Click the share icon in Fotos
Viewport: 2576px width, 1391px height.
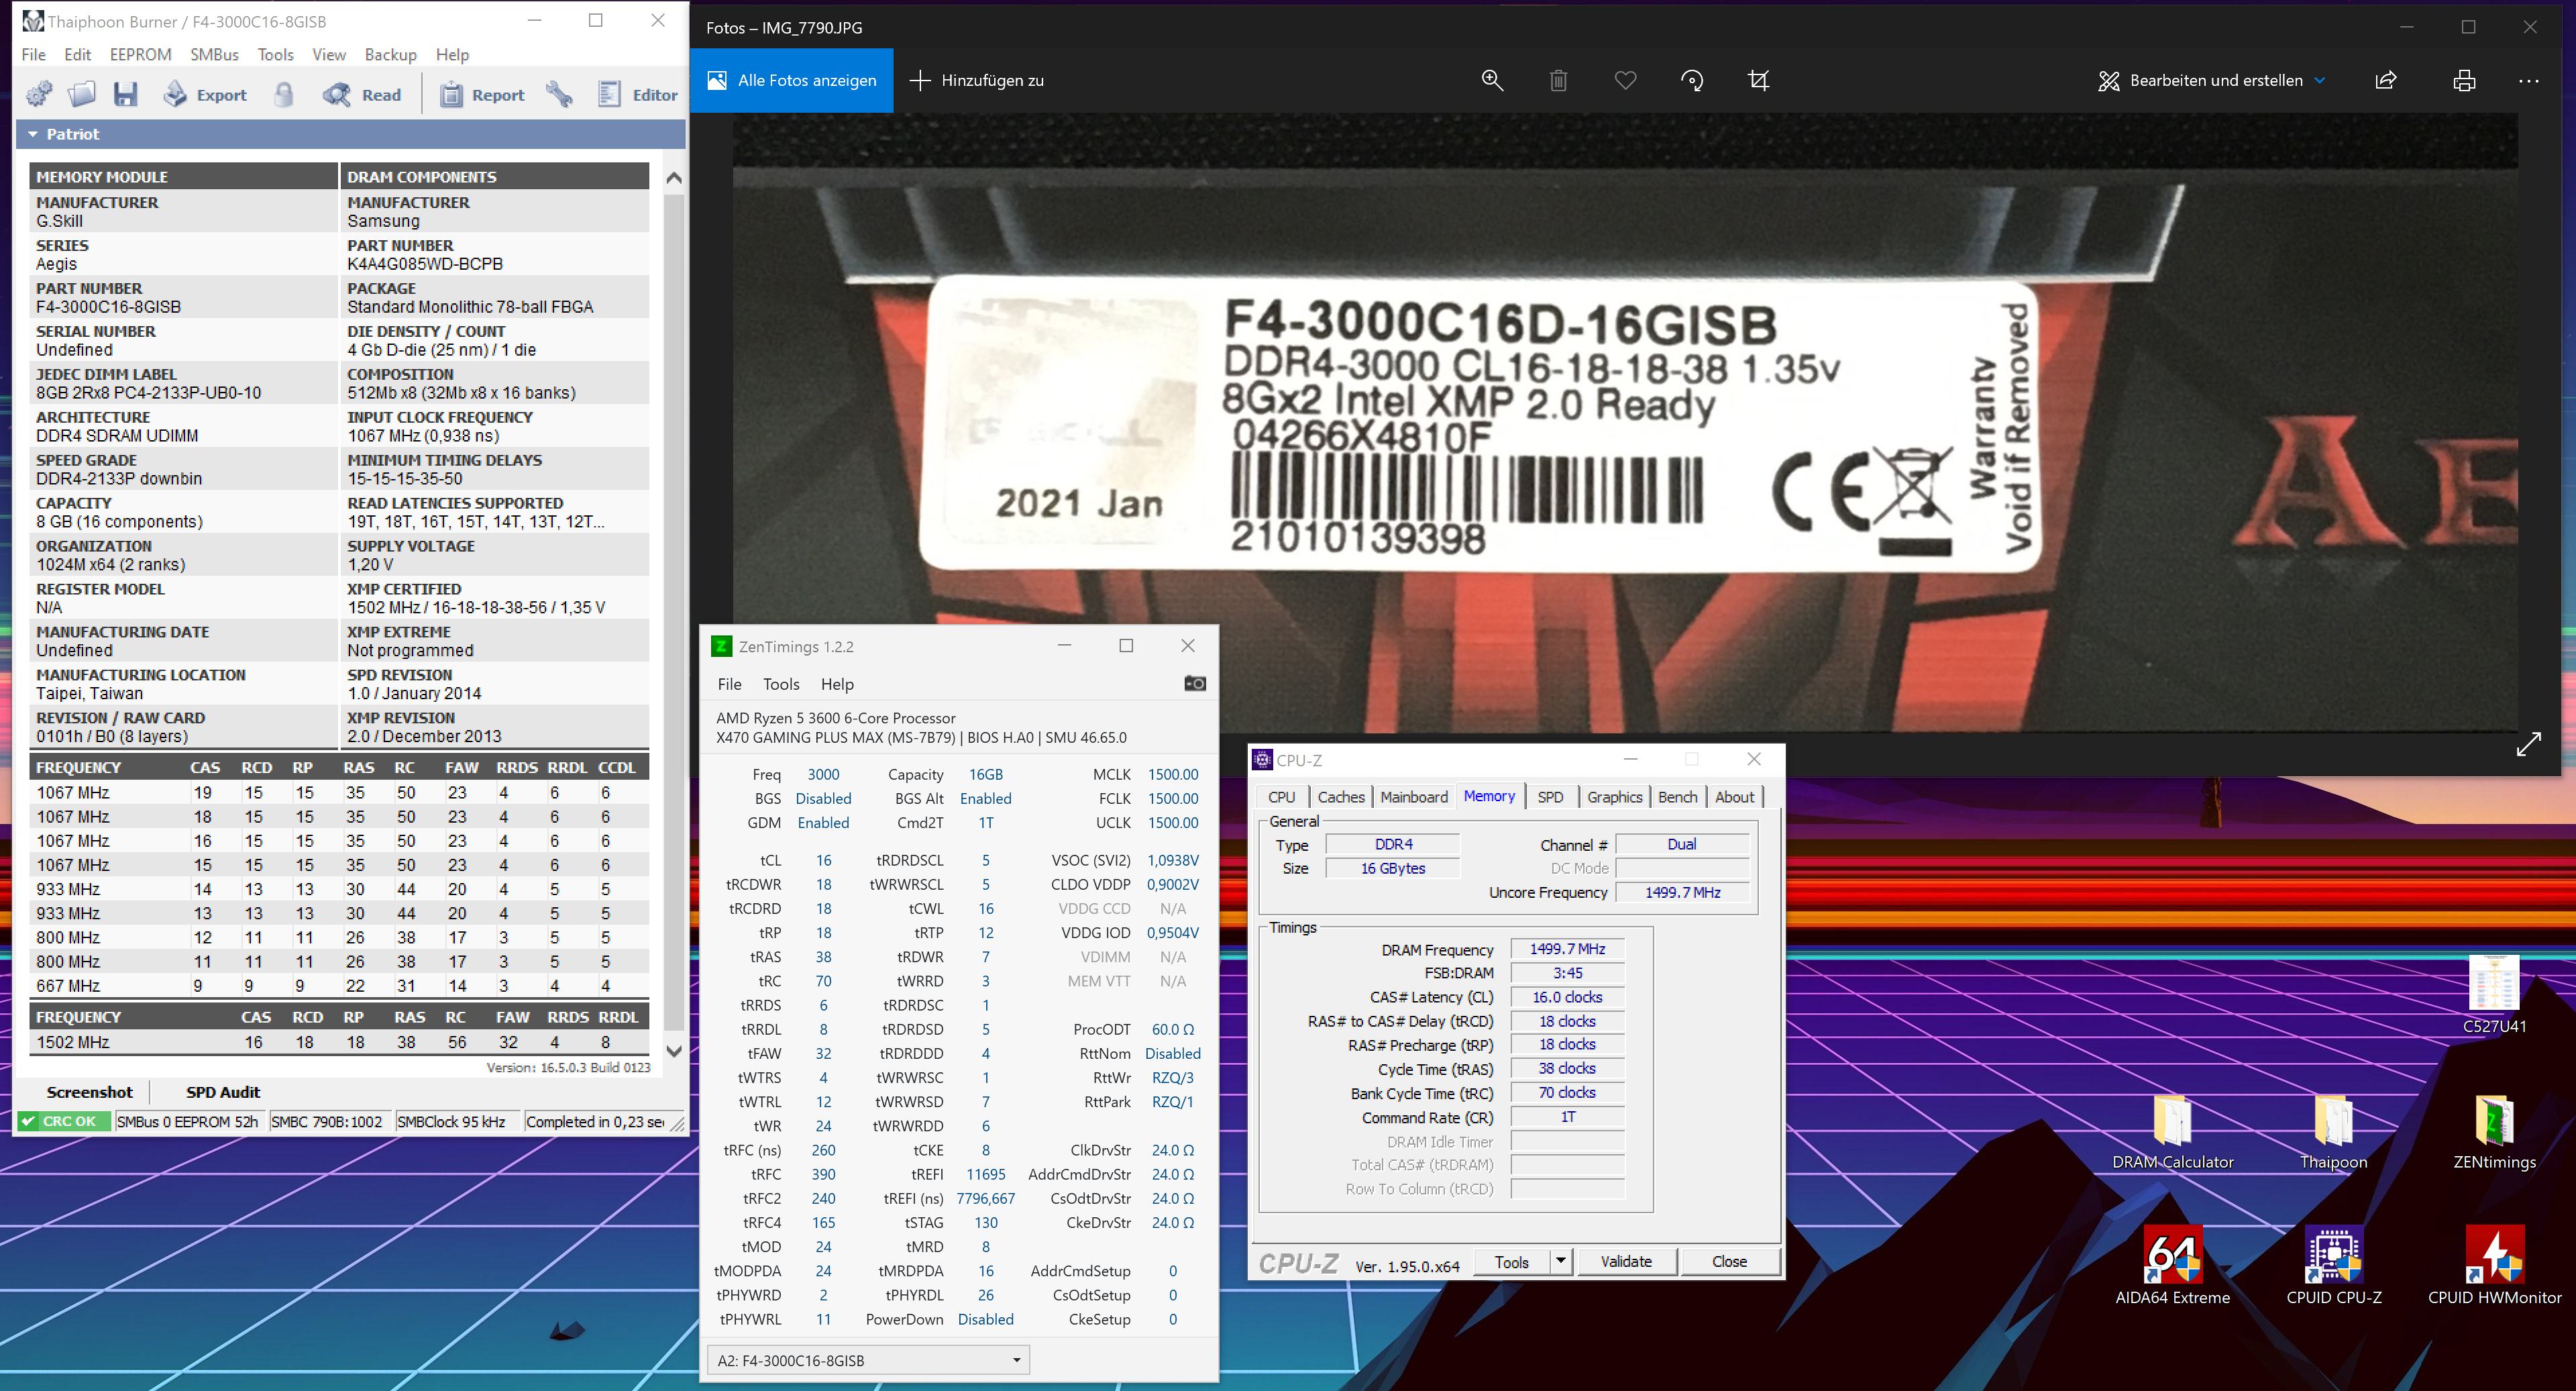2386,80
